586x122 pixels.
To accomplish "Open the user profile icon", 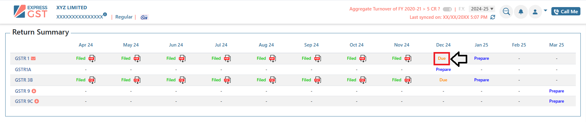I will point(535,12).
